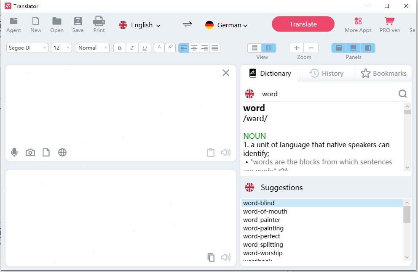Zoom out with the minus button
418x272 pixels.
click(x=311, y=48)
